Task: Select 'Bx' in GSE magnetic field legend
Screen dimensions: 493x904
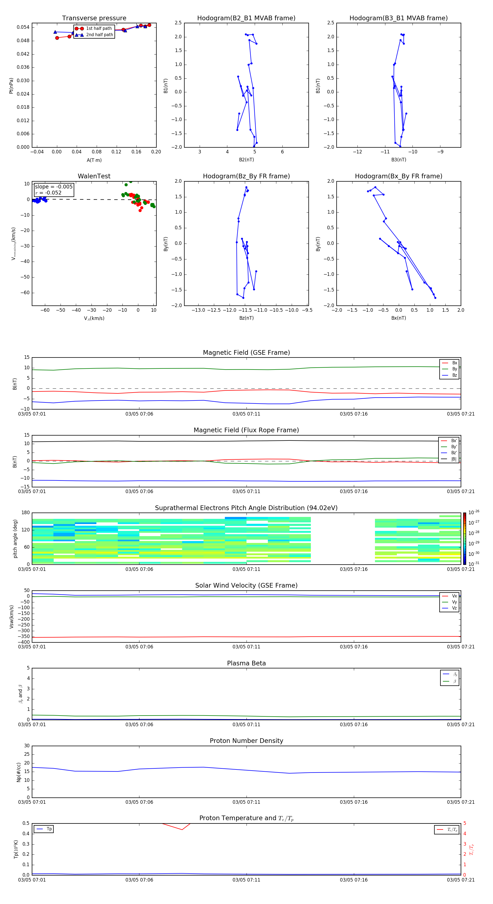Action: click(449, 363)
